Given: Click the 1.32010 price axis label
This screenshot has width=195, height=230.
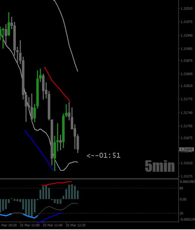Looking at the screenshot, I should [187, 8].
